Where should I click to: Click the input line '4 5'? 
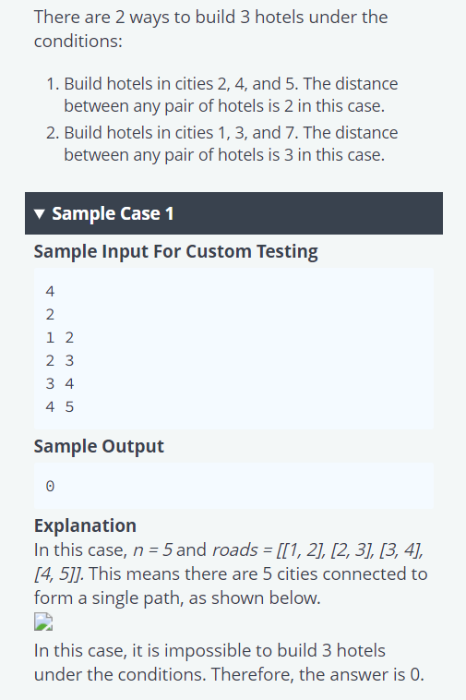pyautogui.click(x=60, y=407)
